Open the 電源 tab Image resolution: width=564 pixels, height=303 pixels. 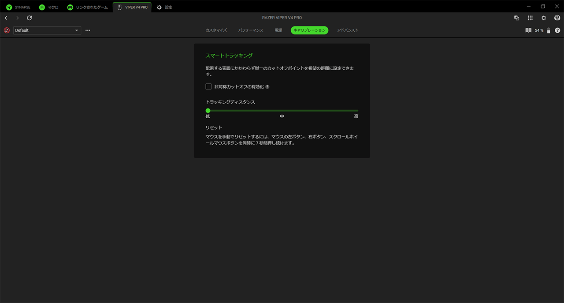(278, 30)
